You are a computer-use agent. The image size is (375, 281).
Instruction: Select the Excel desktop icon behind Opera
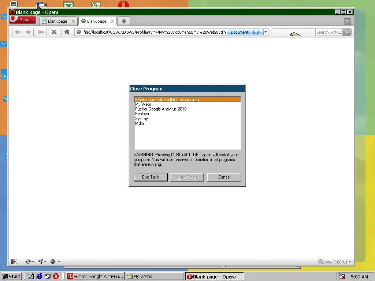pos(68,4)
